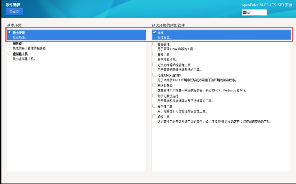Select the 最小安装 radio button

coord(10,32)
